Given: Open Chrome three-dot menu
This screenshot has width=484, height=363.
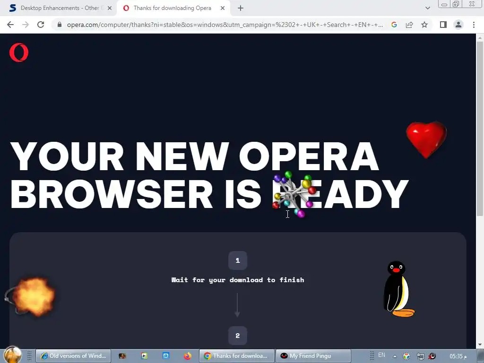Looking at the screenshot, I should [474, 25].
